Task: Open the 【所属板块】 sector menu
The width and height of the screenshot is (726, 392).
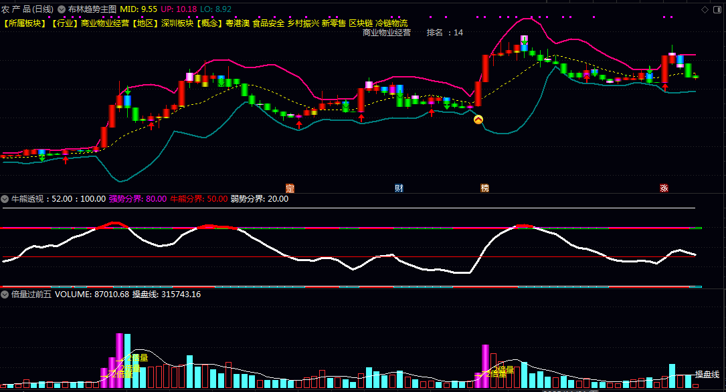Action: (23, 22)
